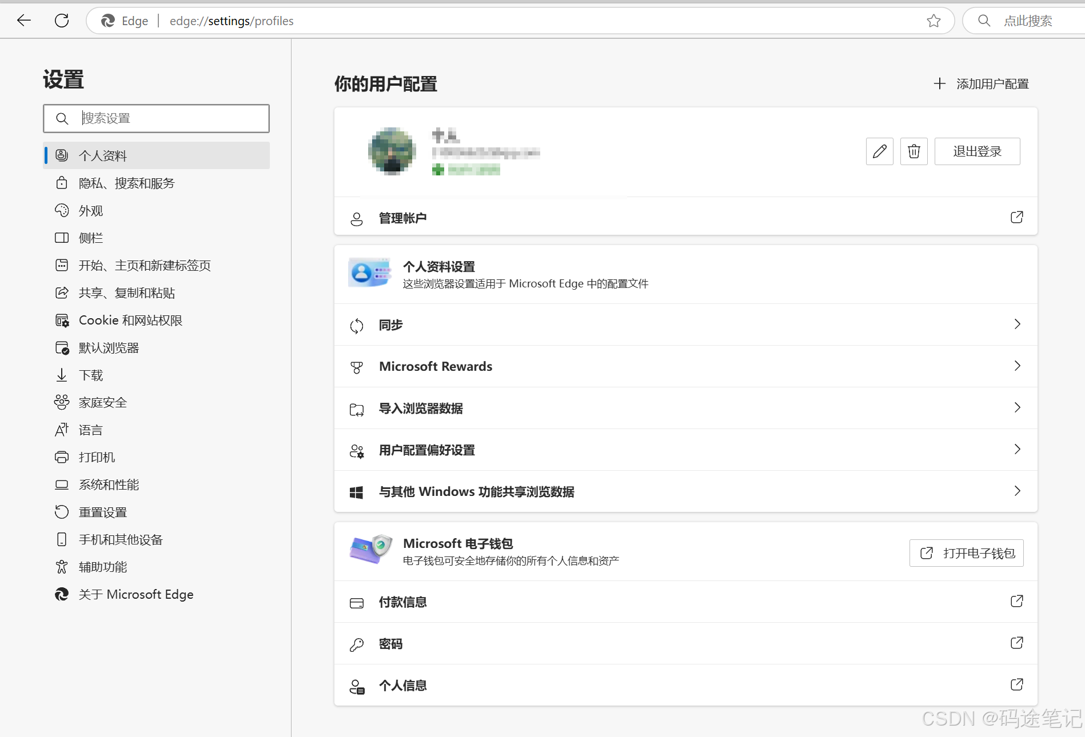The image size is (1085, 737).
Task: Open 隐私、搜索和服务 settings
Action: (x=157, y=183)
